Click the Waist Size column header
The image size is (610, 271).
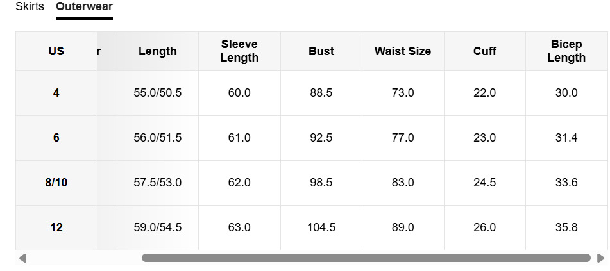pos(403,51)
